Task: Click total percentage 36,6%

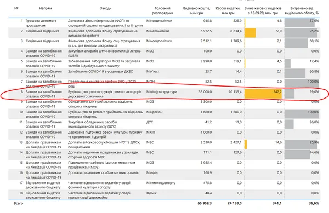Action: pyautogui.click(x=314, y=203)
